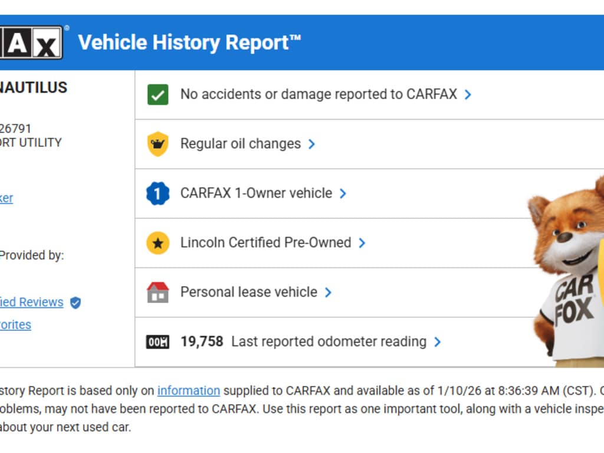Expand the Regular oil changes chevron
This screenshot has width=604, height=453.
pyautogui.click(x=311, y=144)
